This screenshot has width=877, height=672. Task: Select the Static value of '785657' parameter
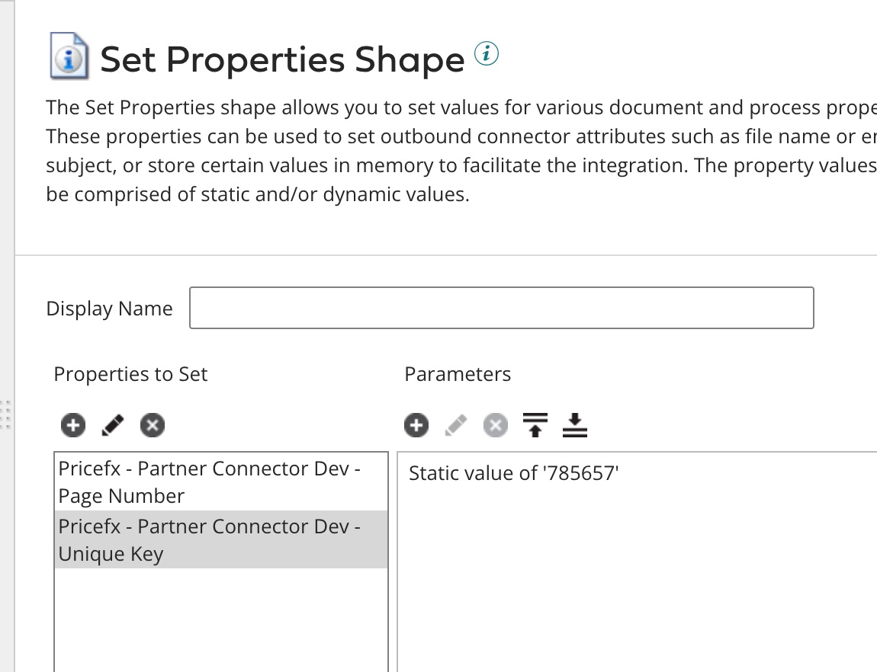513,473
